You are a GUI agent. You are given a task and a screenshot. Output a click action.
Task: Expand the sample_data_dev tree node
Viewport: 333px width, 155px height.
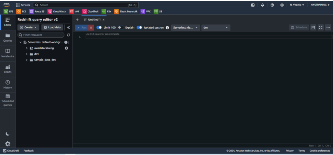27,60
